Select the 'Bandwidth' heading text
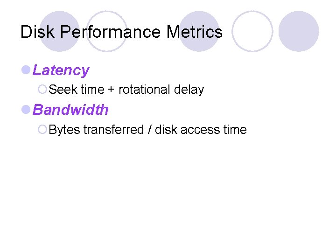Viewport: 336px width, 252px height. coord(70,110)
